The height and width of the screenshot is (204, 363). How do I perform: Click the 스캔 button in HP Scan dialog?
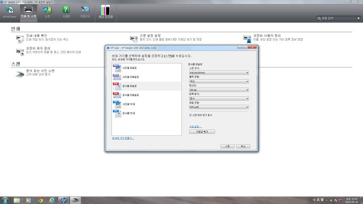[x=227, y=146]
